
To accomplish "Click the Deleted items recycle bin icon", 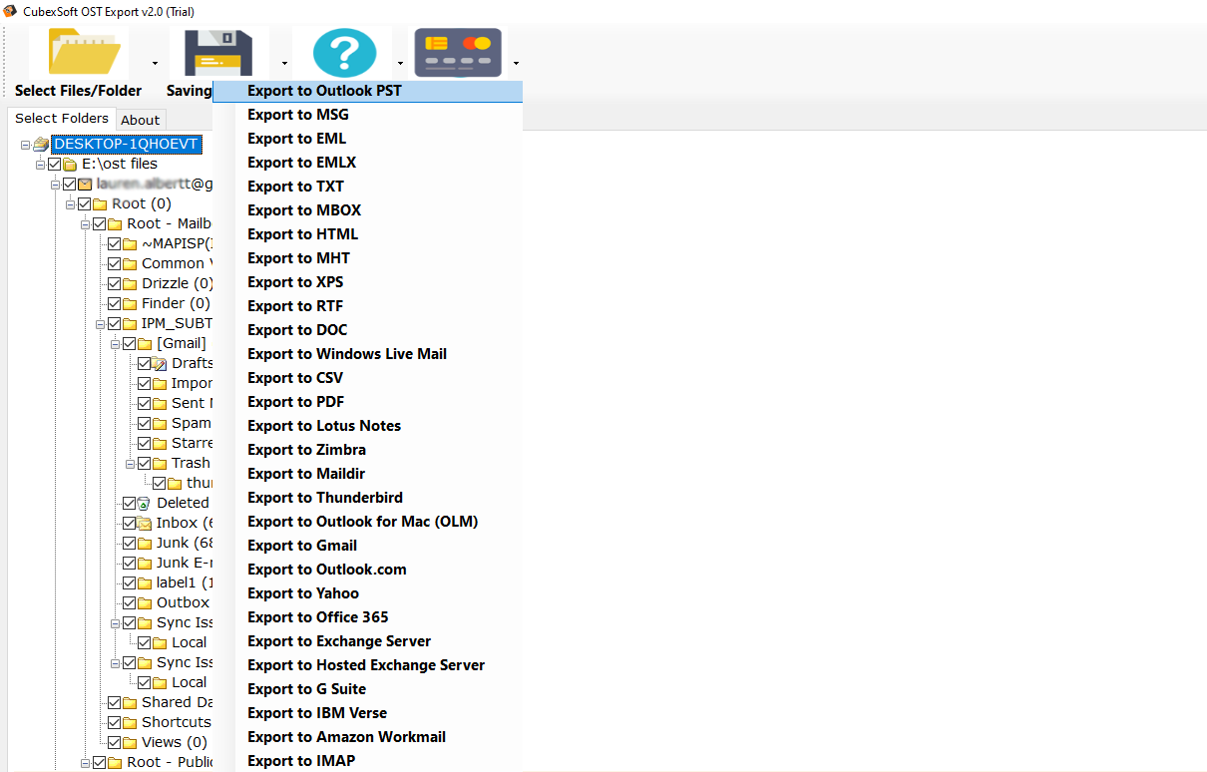I will click(x=145, y=503).
